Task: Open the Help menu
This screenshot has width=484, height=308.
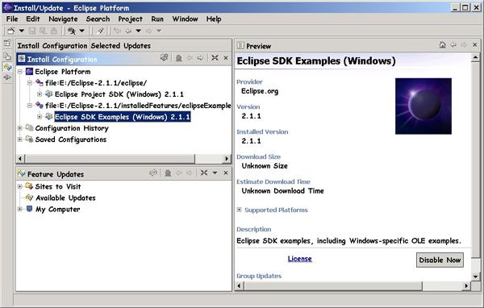Action: pyautogui.click(x=214, y=19)
